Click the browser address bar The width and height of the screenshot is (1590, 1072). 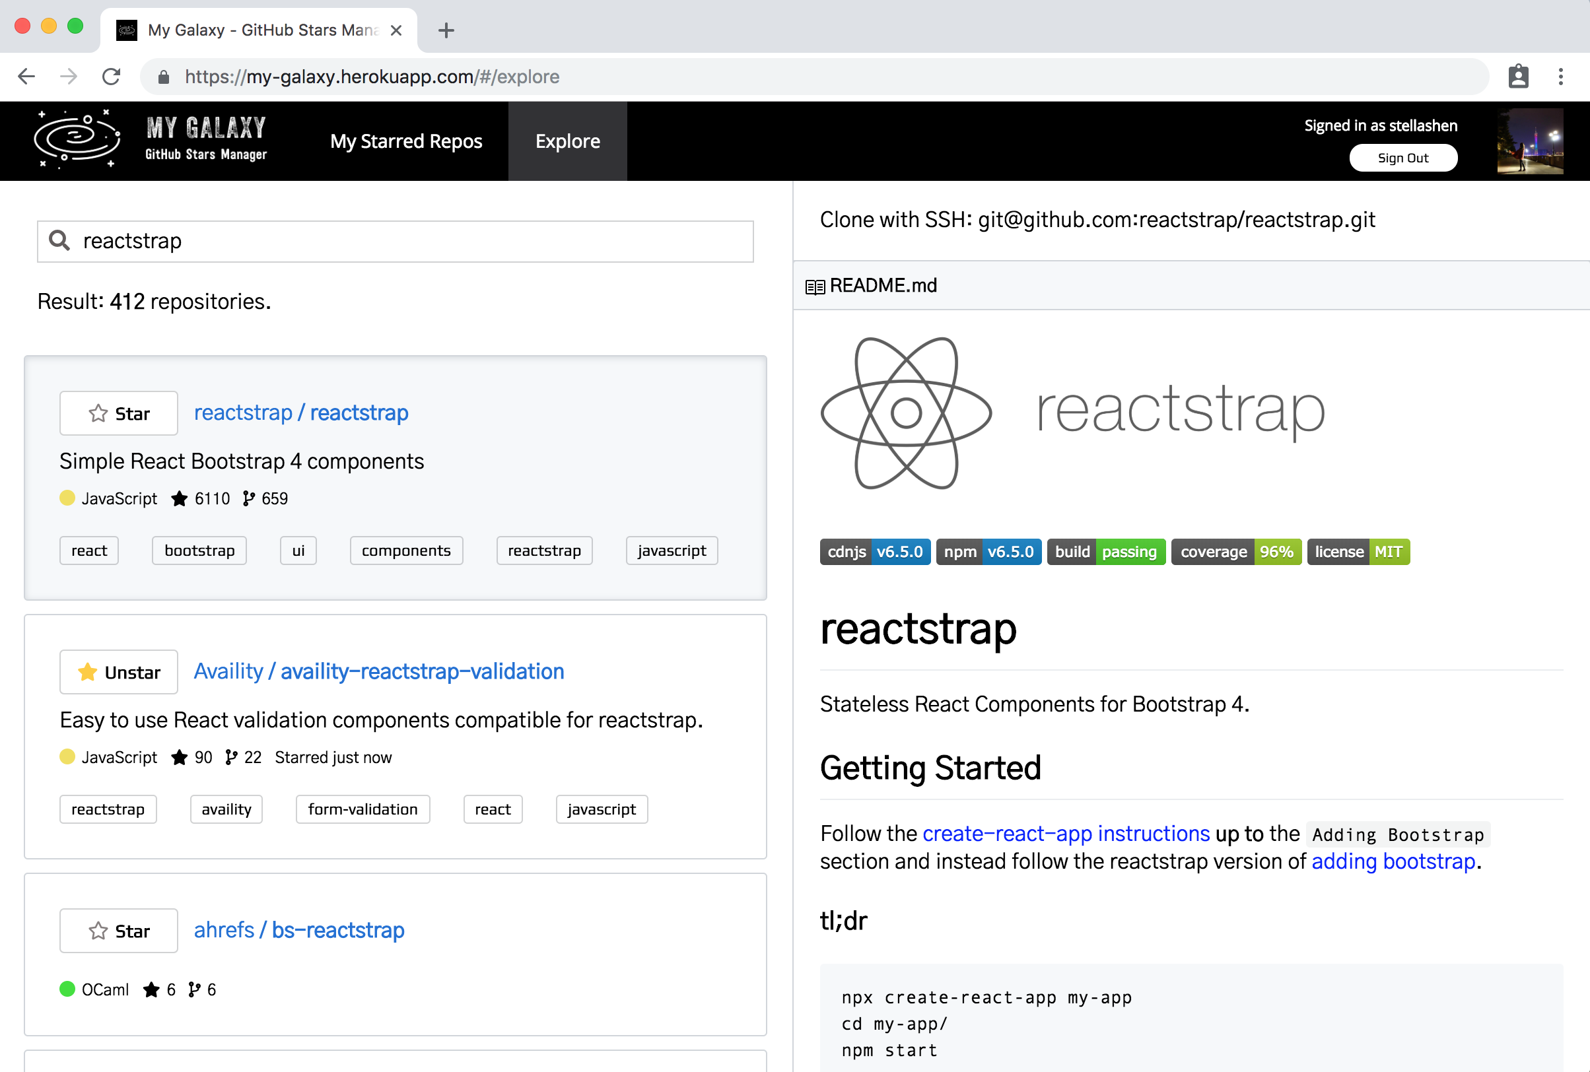[813, 77]
